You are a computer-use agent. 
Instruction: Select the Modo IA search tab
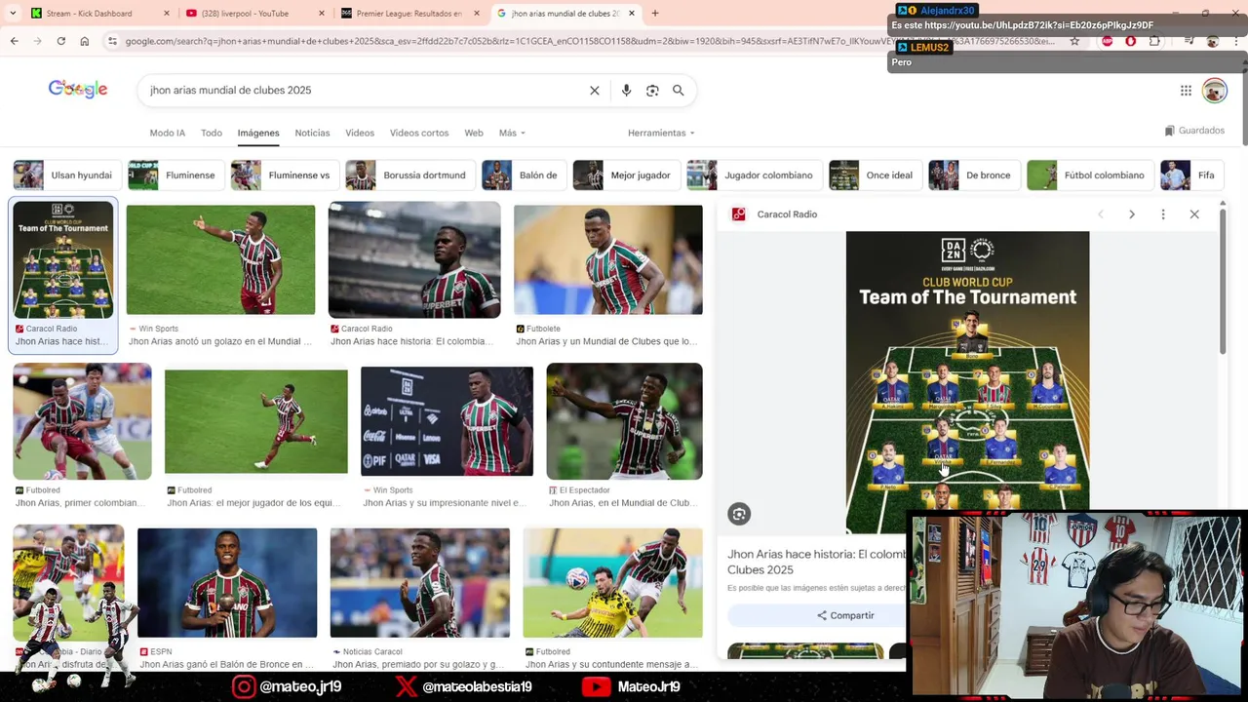(167, 133)
